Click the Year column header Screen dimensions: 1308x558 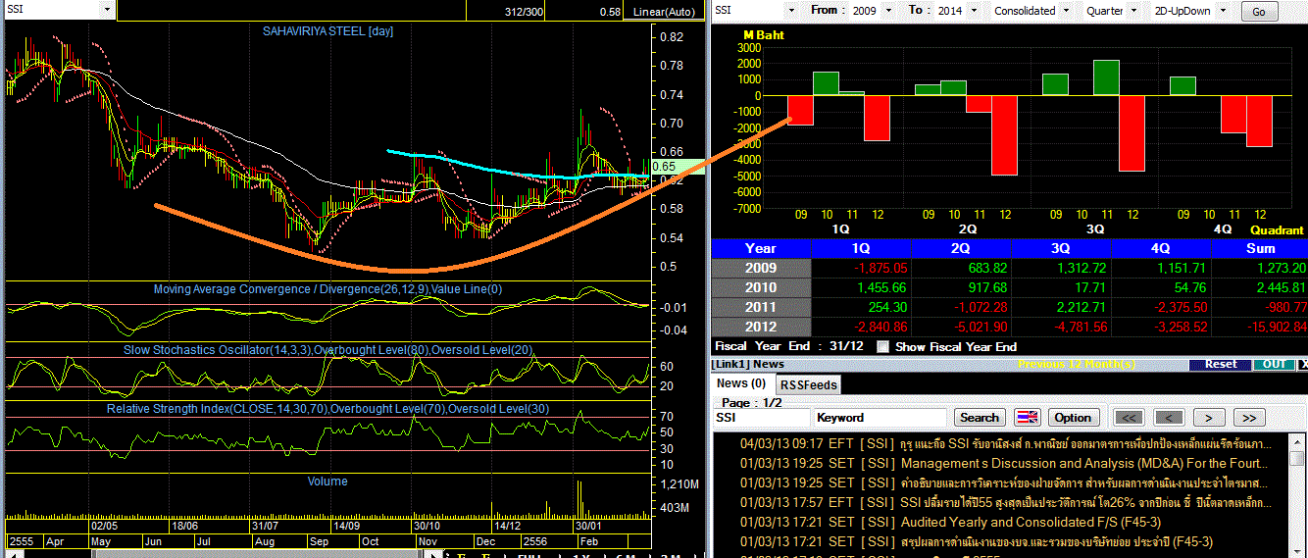click(761, 248)
